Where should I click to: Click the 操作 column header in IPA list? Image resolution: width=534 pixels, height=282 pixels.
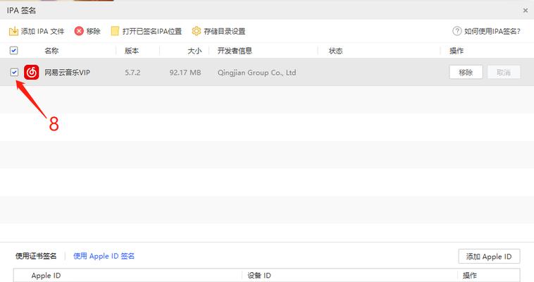coord(457,51)
